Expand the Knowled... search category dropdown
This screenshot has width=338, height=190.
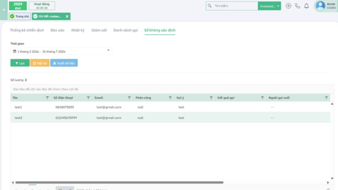(x=269, y=6)
